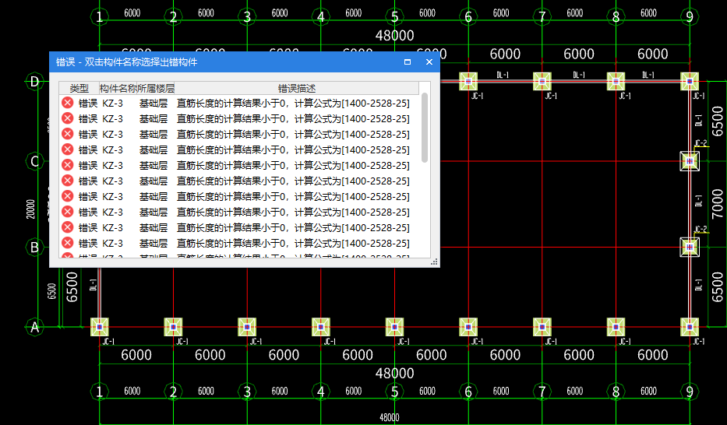This screenshot has height=425, width=727.
Task: Select footing at axis A and 1 intersection
Action: tap(99, 327)
